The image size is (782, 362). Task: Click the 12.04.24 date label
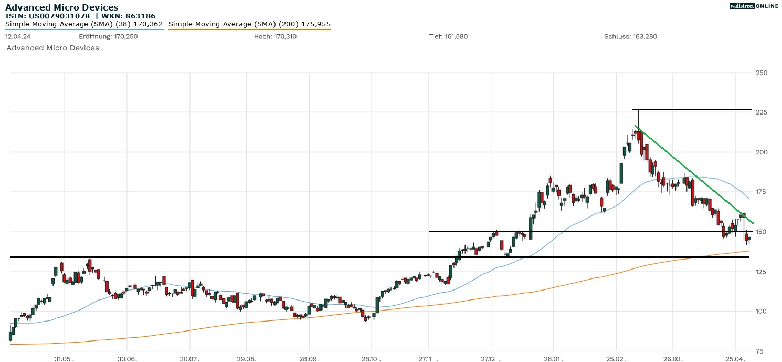pyautogui.click(x=16, y=37)
